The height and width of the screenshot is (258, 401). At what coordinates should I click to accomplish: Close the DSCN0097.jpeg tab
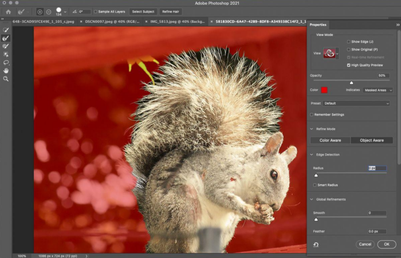(x=81, y=22)
